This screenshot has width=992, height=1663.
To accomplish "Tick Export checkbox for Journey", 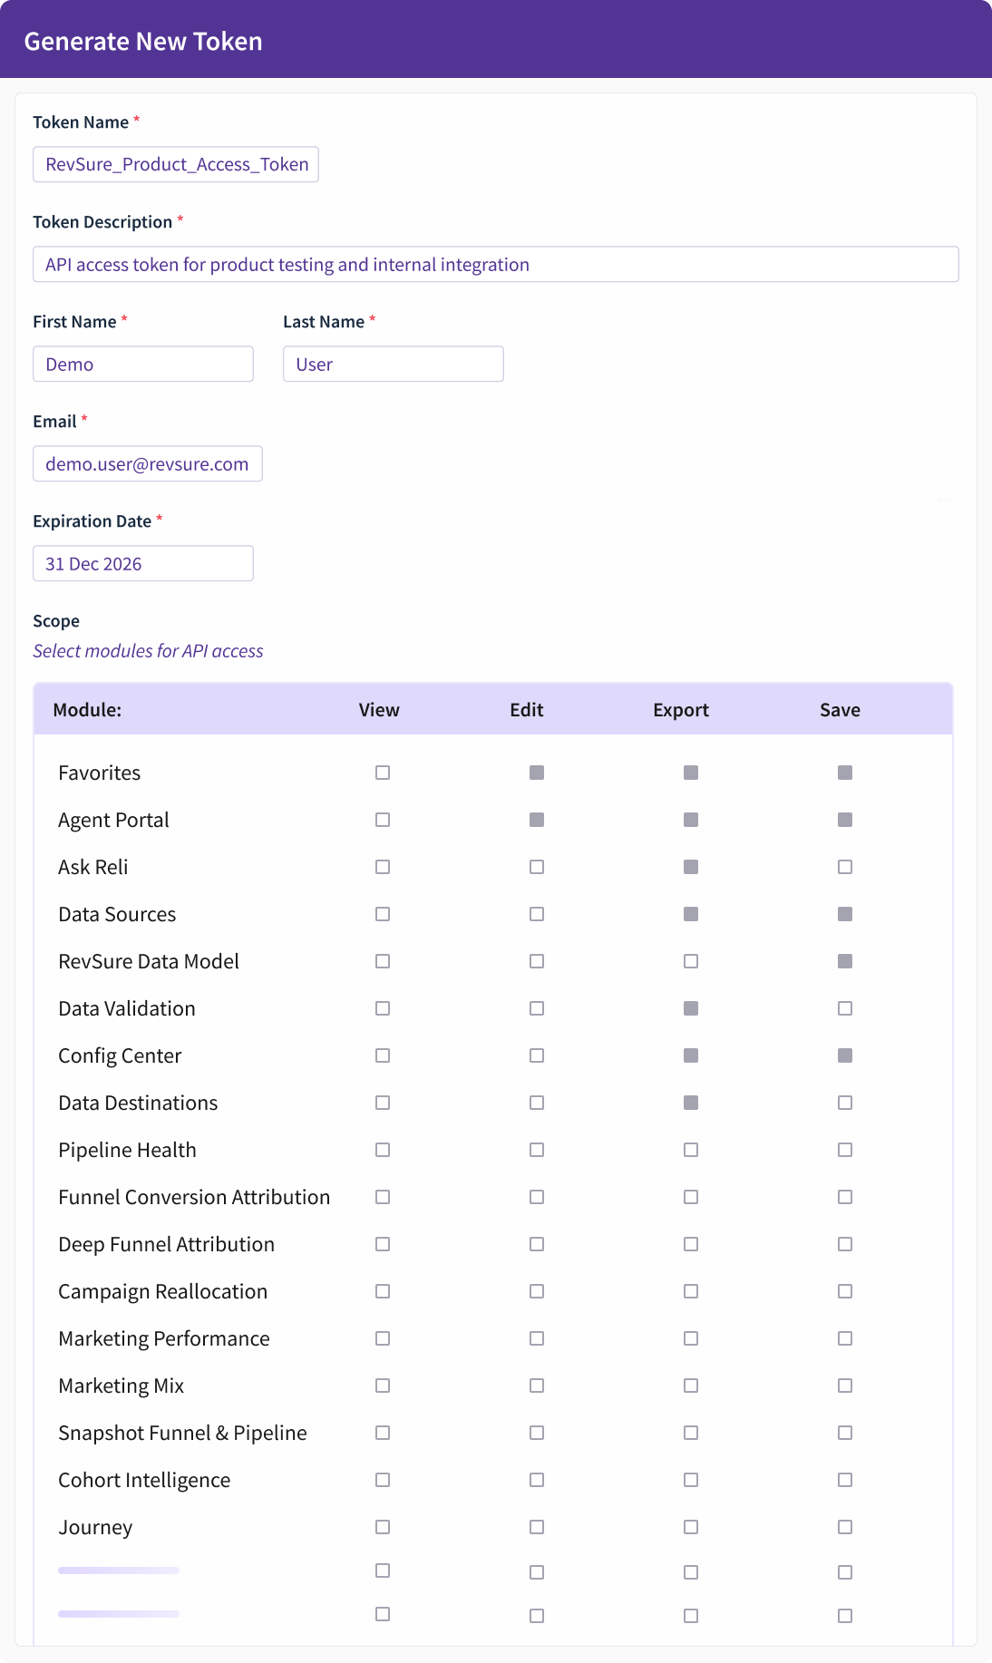I will point(691,1527).
